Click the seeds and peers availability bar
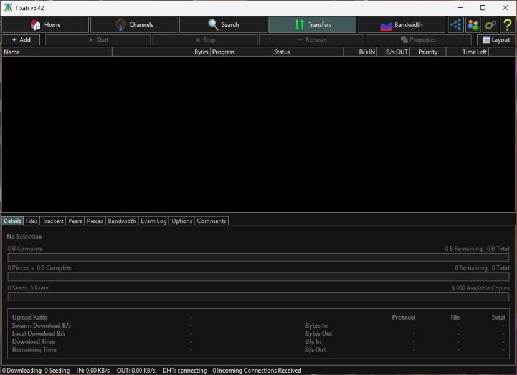Screen dimensions: 517x375 click(258, 297)
